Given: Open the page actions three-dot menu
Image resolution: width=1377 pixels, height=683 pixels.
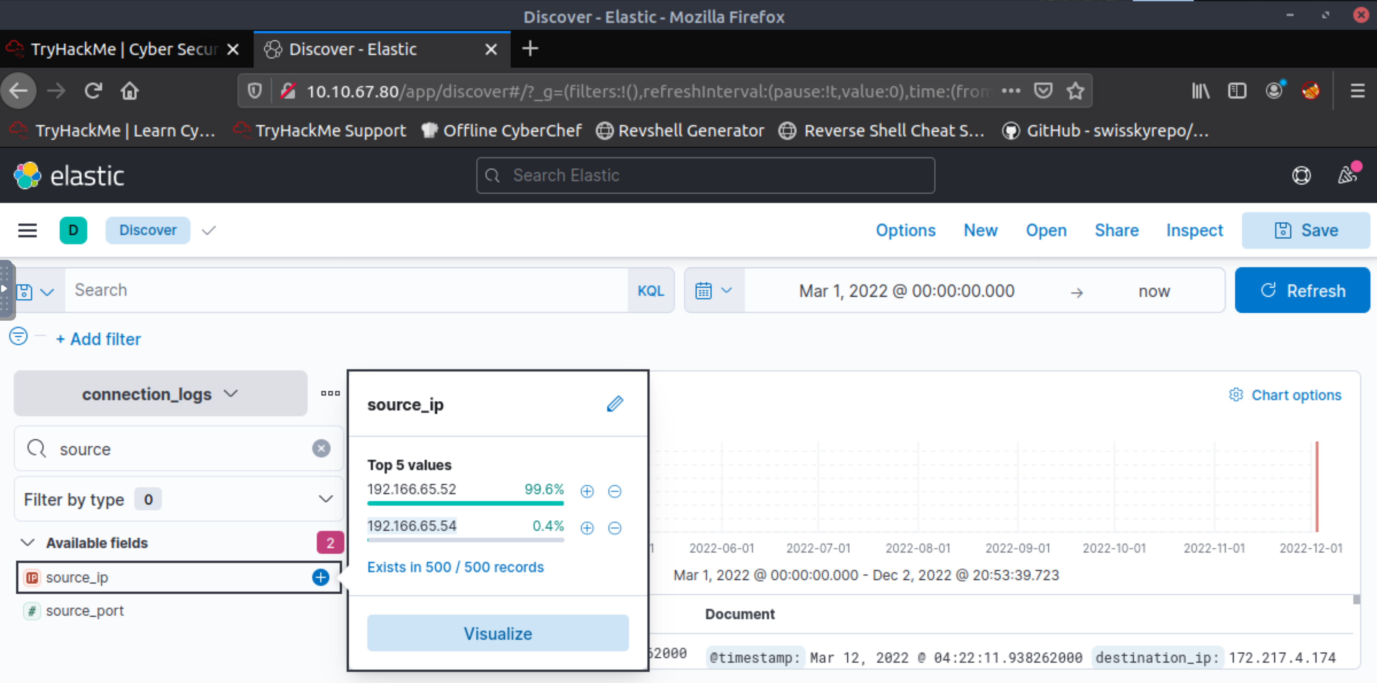Looking at the screenshot, I should pos(1011,91).
